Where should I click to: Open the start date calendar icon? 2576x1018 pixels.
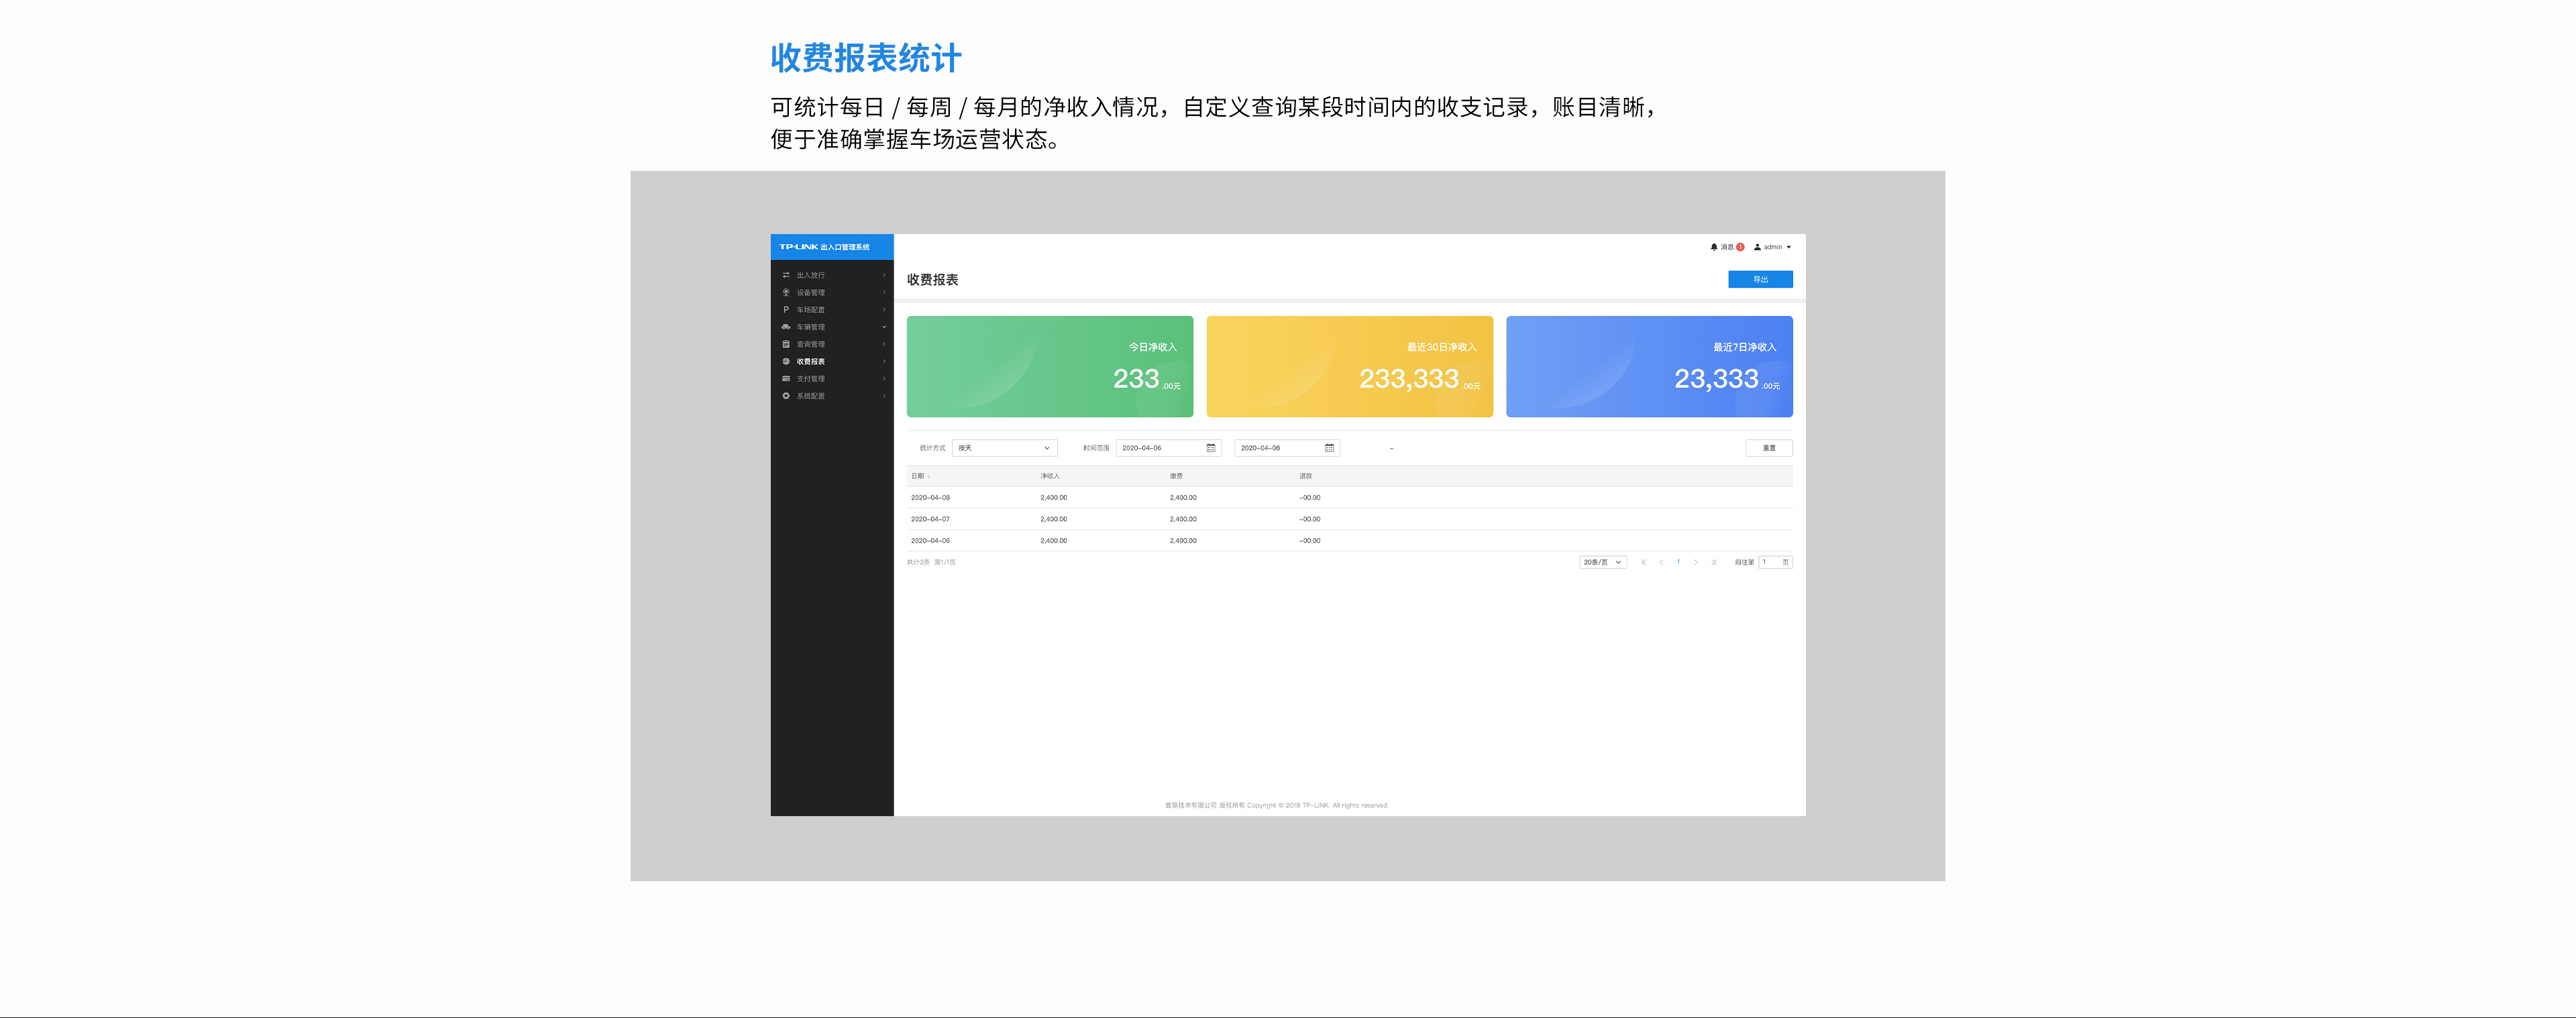pyautogui.click(x=1211, y=448)
